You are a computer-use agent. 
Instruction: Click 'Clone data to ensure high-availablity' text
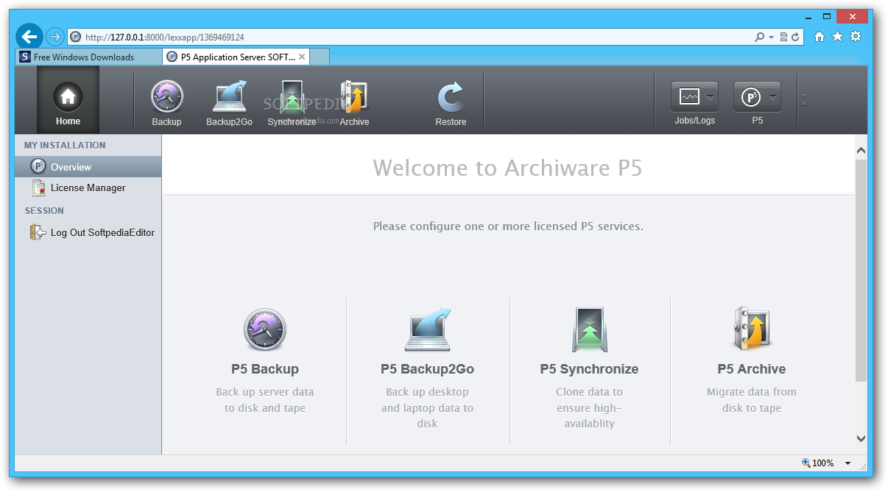coord(589,407)
